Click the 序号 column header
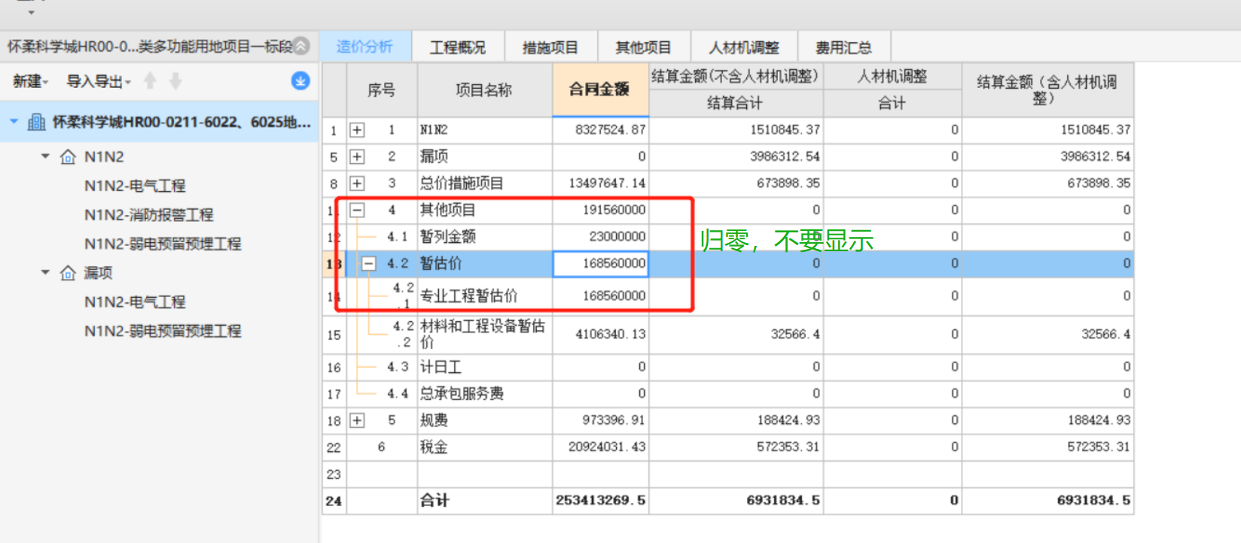1241x543 pixels. [x=382, y=90]
